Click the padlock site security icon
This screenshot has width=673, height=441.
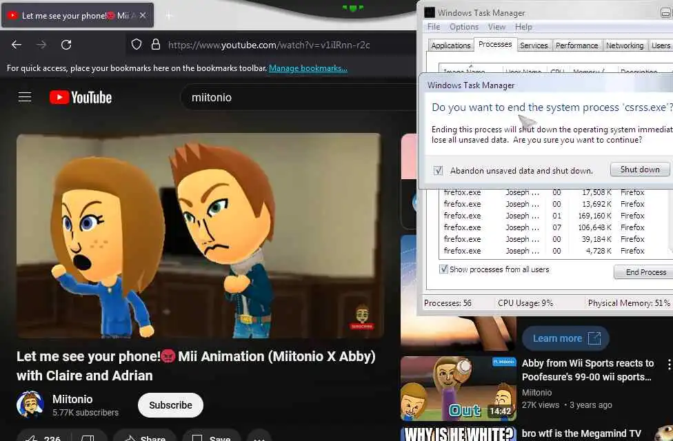156,45
